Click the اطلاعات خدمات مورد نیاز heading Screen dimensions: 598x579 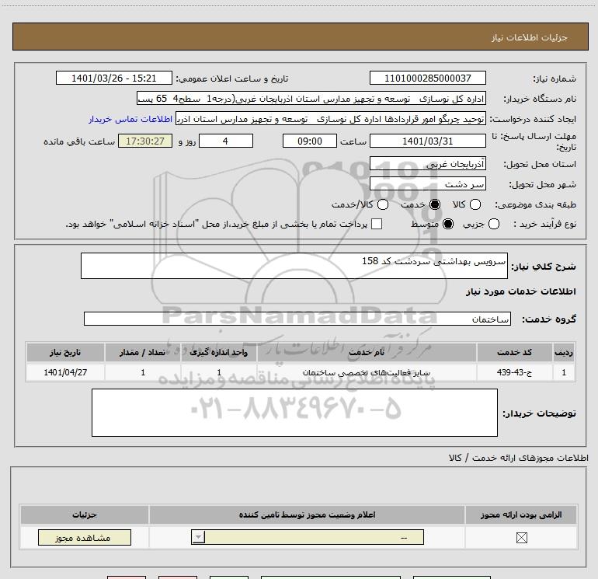point(520,291)
